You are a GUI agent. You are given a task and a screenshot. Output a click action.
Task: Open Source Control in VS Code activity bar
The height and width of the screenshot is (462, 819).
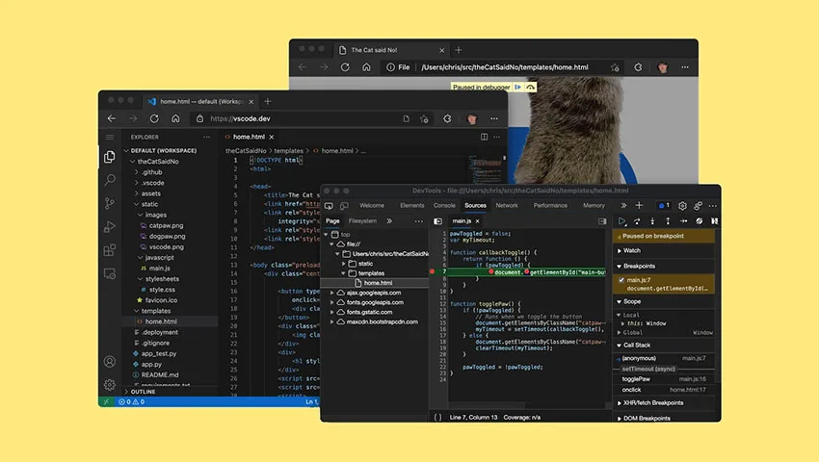click(110, 203)
